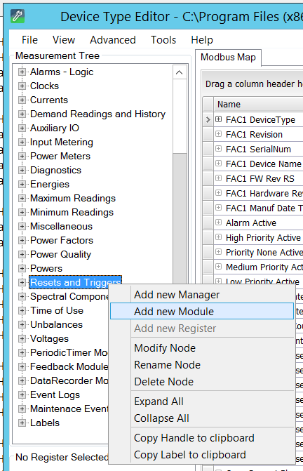Expand the Voltages tree node
This screenshot has width=303, height=471.
[22, 338]
